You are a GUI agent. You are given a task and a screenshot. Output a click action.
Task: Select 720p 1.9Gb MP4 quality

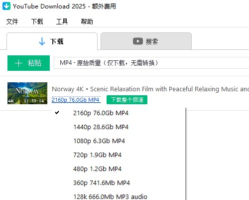[119, 155]
